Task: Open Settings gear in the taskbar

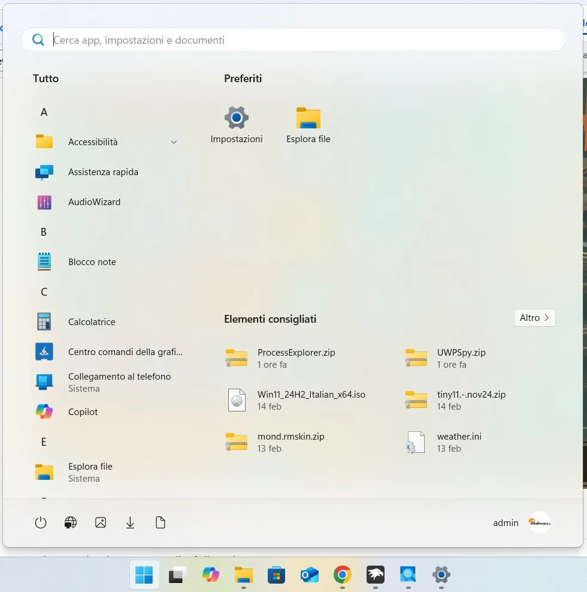Action: 441,575
